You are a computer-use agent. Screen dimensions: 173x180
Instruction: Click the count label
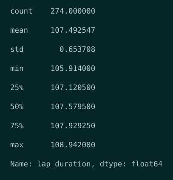click(21, 11)
